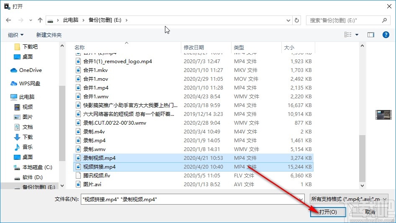Screen dimensions: 396x223
Task: Close the 打开 dialog
Action: pos(389,6)
